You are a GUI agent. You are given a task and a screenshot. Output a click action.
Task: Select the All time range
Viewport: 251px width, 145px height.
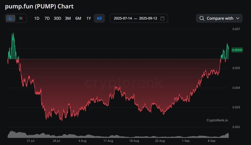coord(99,18)
